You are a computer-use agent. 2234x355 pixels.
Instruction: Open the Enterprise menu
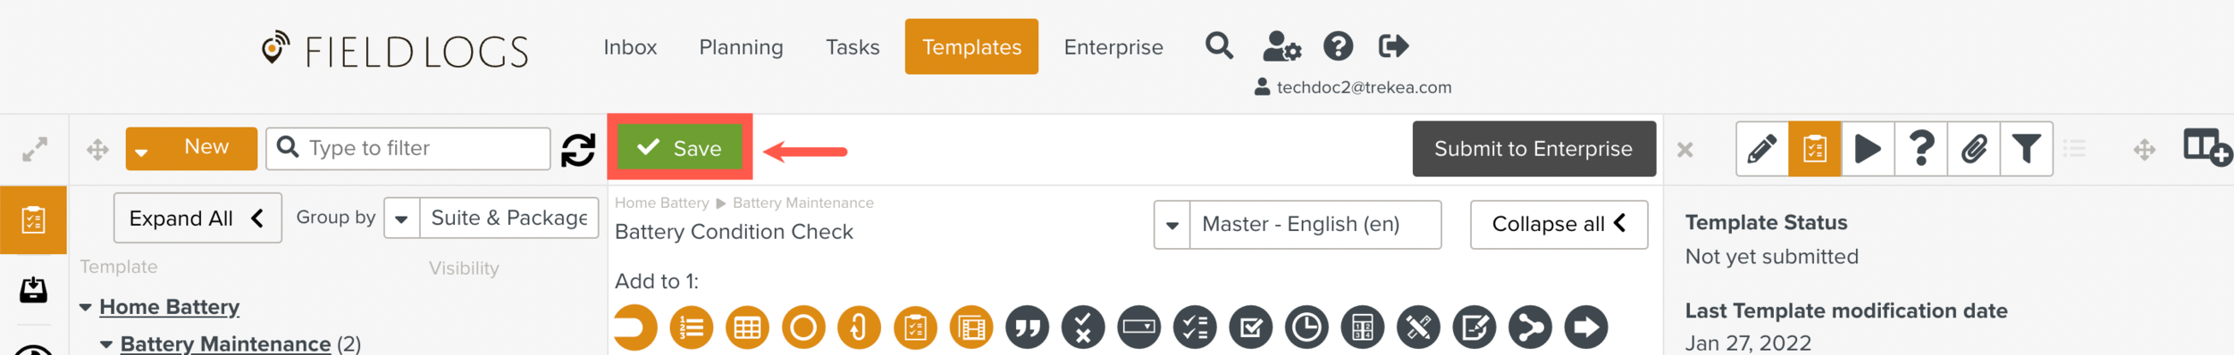pos(1113,47)
